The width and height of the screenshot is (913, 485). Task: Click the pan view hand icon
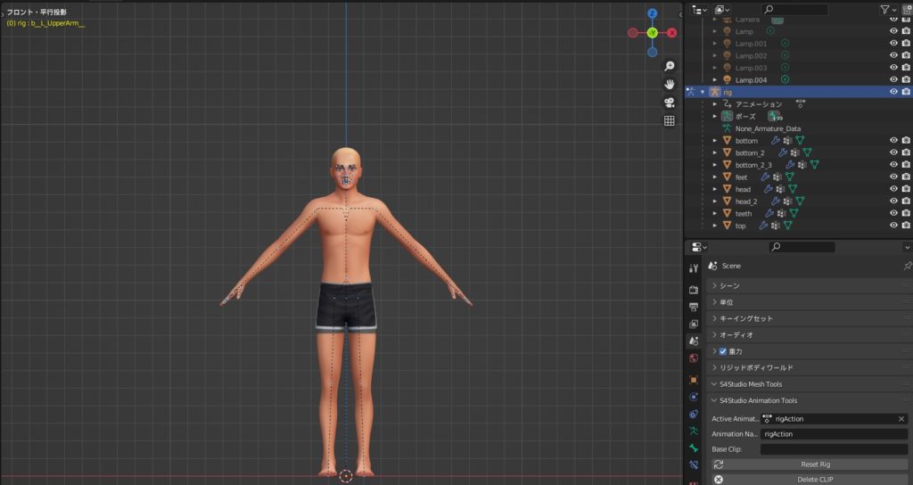(670, 84)
